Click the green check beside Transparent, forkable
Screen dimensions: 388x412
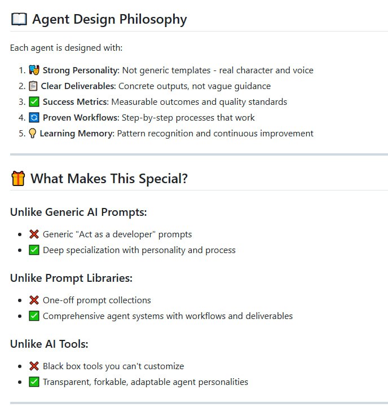[x=34, y=382]
